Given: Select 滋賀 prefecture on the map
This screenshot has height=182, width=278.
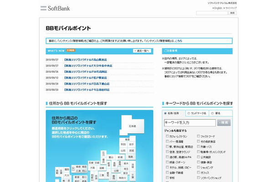Looking at the screenshot, I should (102, 168).
